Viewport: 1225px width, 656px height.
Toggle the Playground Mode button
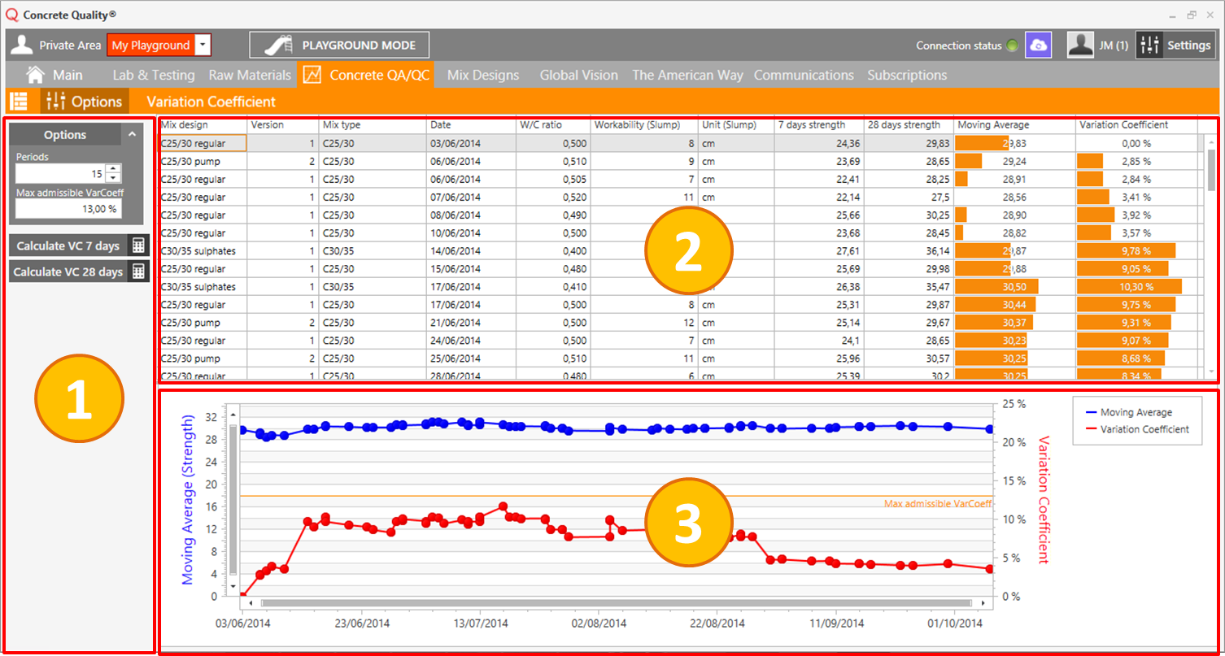(x=339, y=46)
